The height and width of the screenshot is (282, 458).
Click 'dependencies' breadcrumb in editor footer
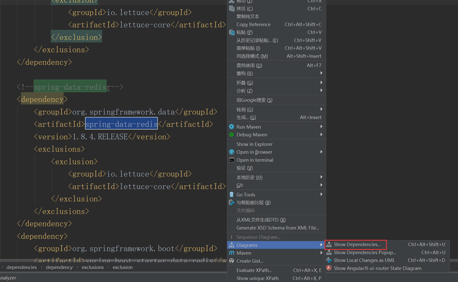click(x=22, y=267)
